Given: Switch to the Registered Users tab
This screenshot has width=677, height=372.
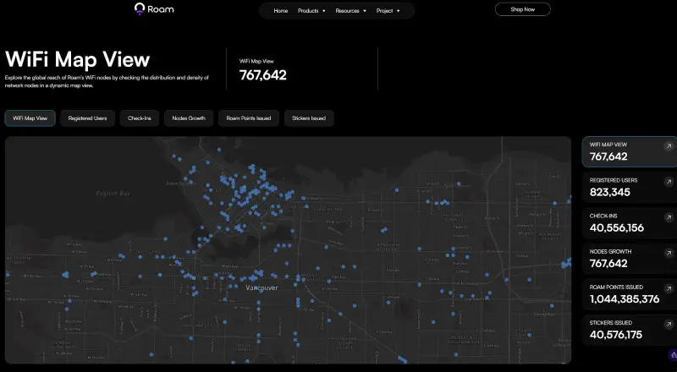Looking at the screenshot, I should (87, 118).
